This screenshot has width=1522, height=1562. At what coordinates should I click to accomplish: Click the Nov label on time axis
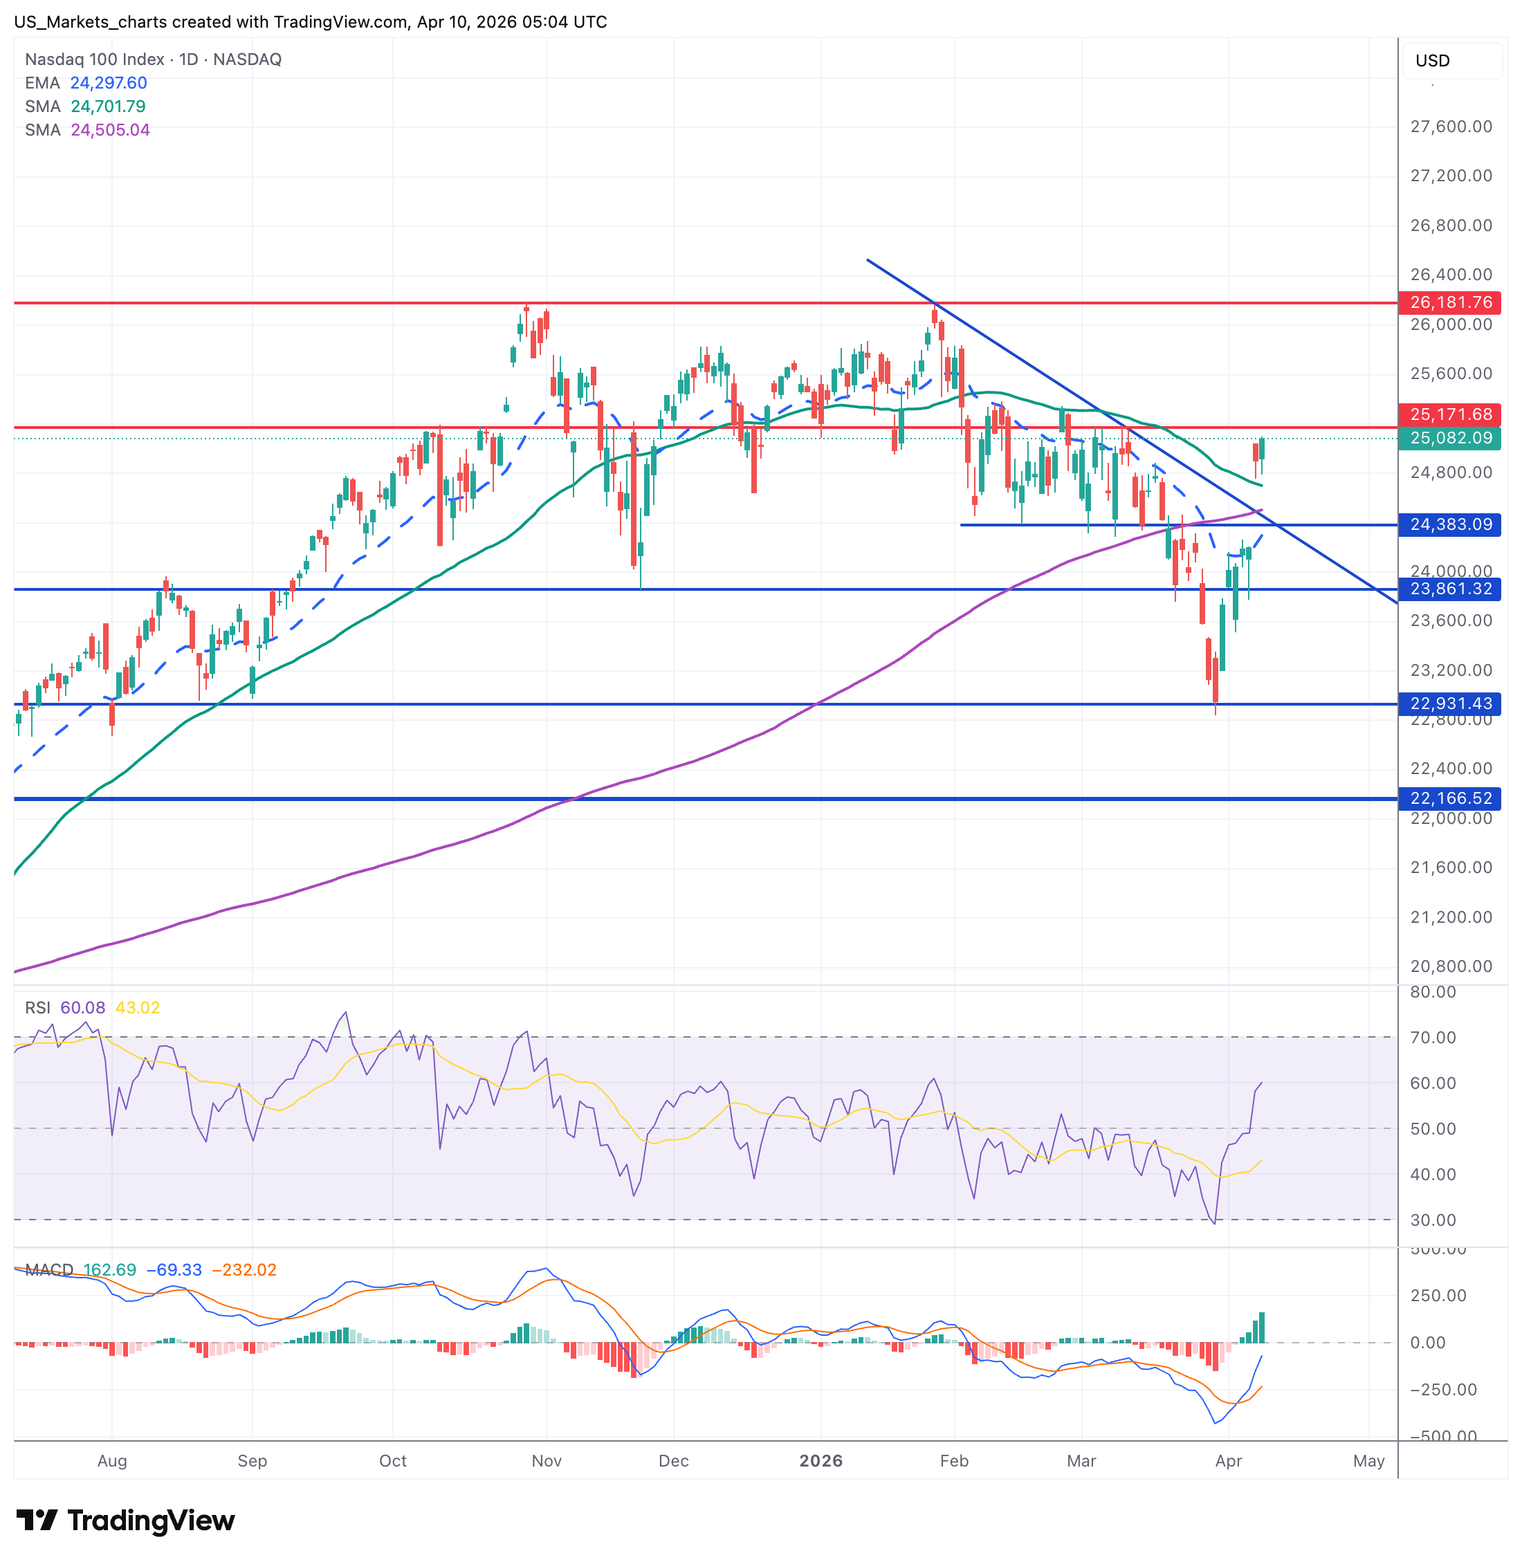click(x=546, y=1460)
